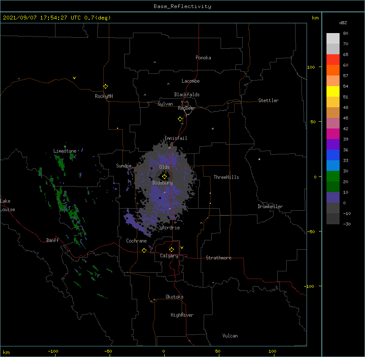Select the royal blue 33–36 dBZ swatch
The image size is (365, 357).
pyautogui.click(x=333, y=155)
